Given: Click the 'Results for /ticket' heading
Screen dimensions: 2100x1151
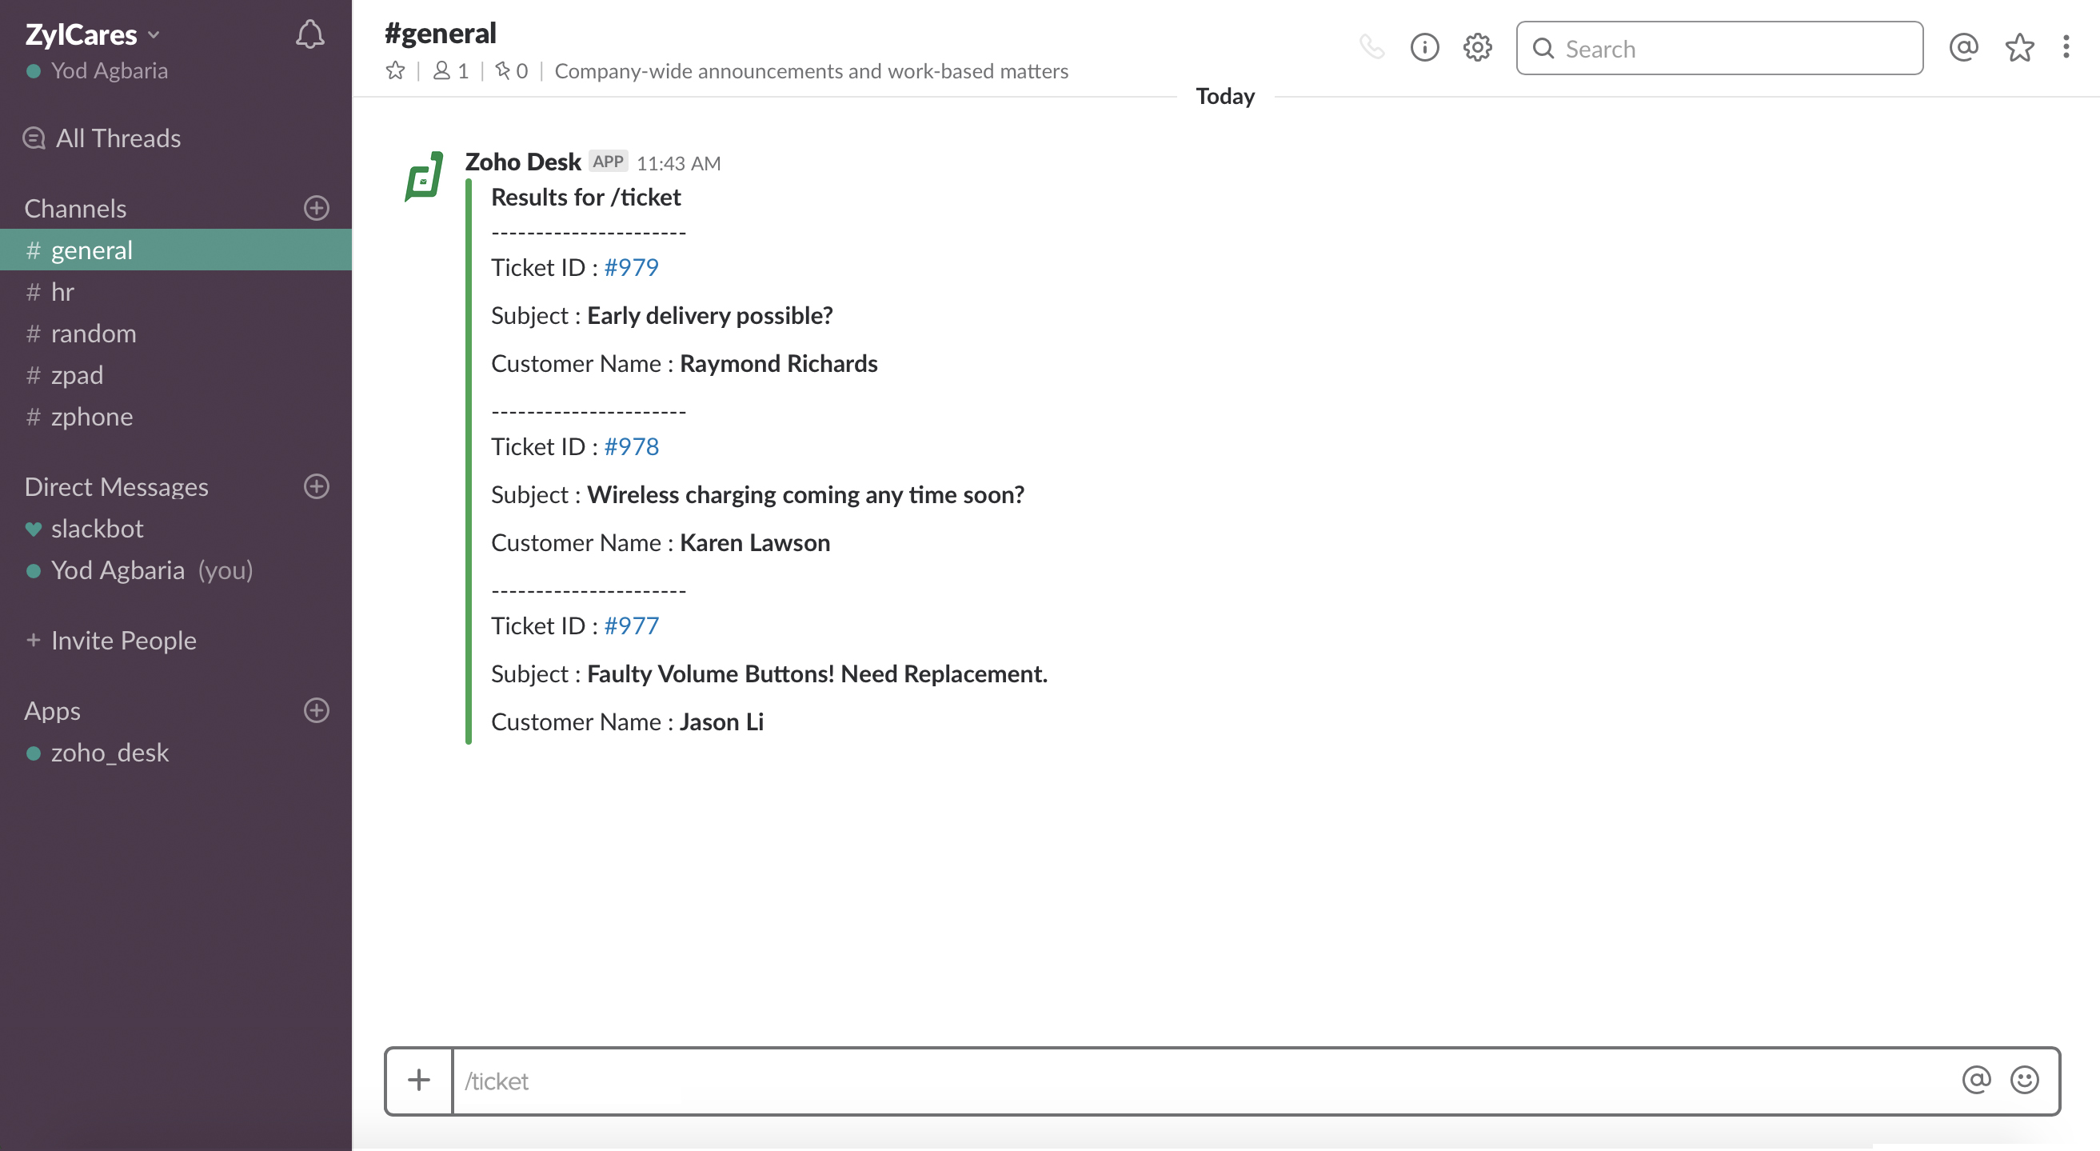Looking at the screenshot, I should click(x=585, y=198).
